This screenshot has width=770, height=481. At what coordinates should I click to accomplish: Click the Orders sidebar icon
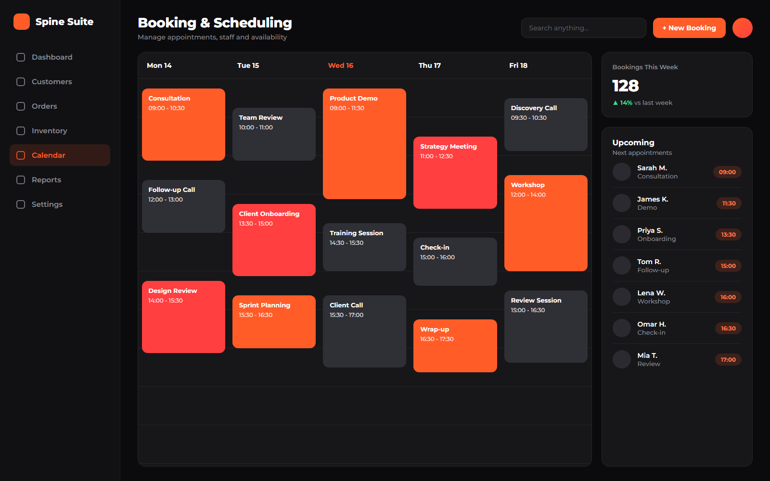click(21, 106)
